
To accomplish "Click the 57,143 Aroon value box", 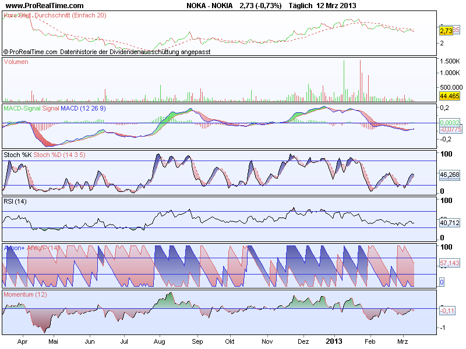I will click(450, 263).
